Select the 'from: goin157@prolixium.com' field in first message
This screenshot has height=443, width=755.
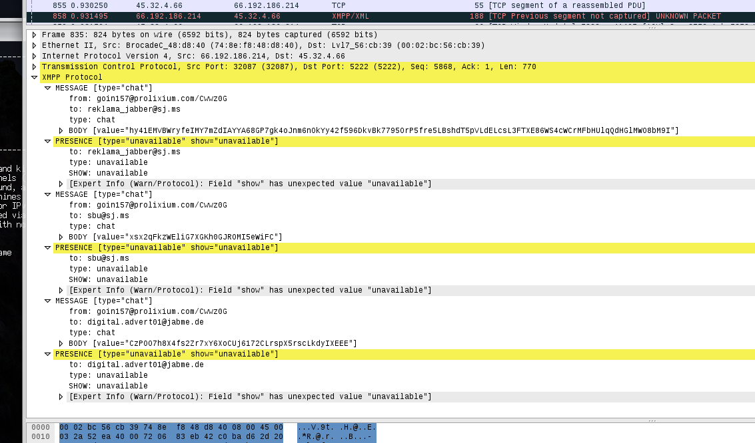pos(148,98)
